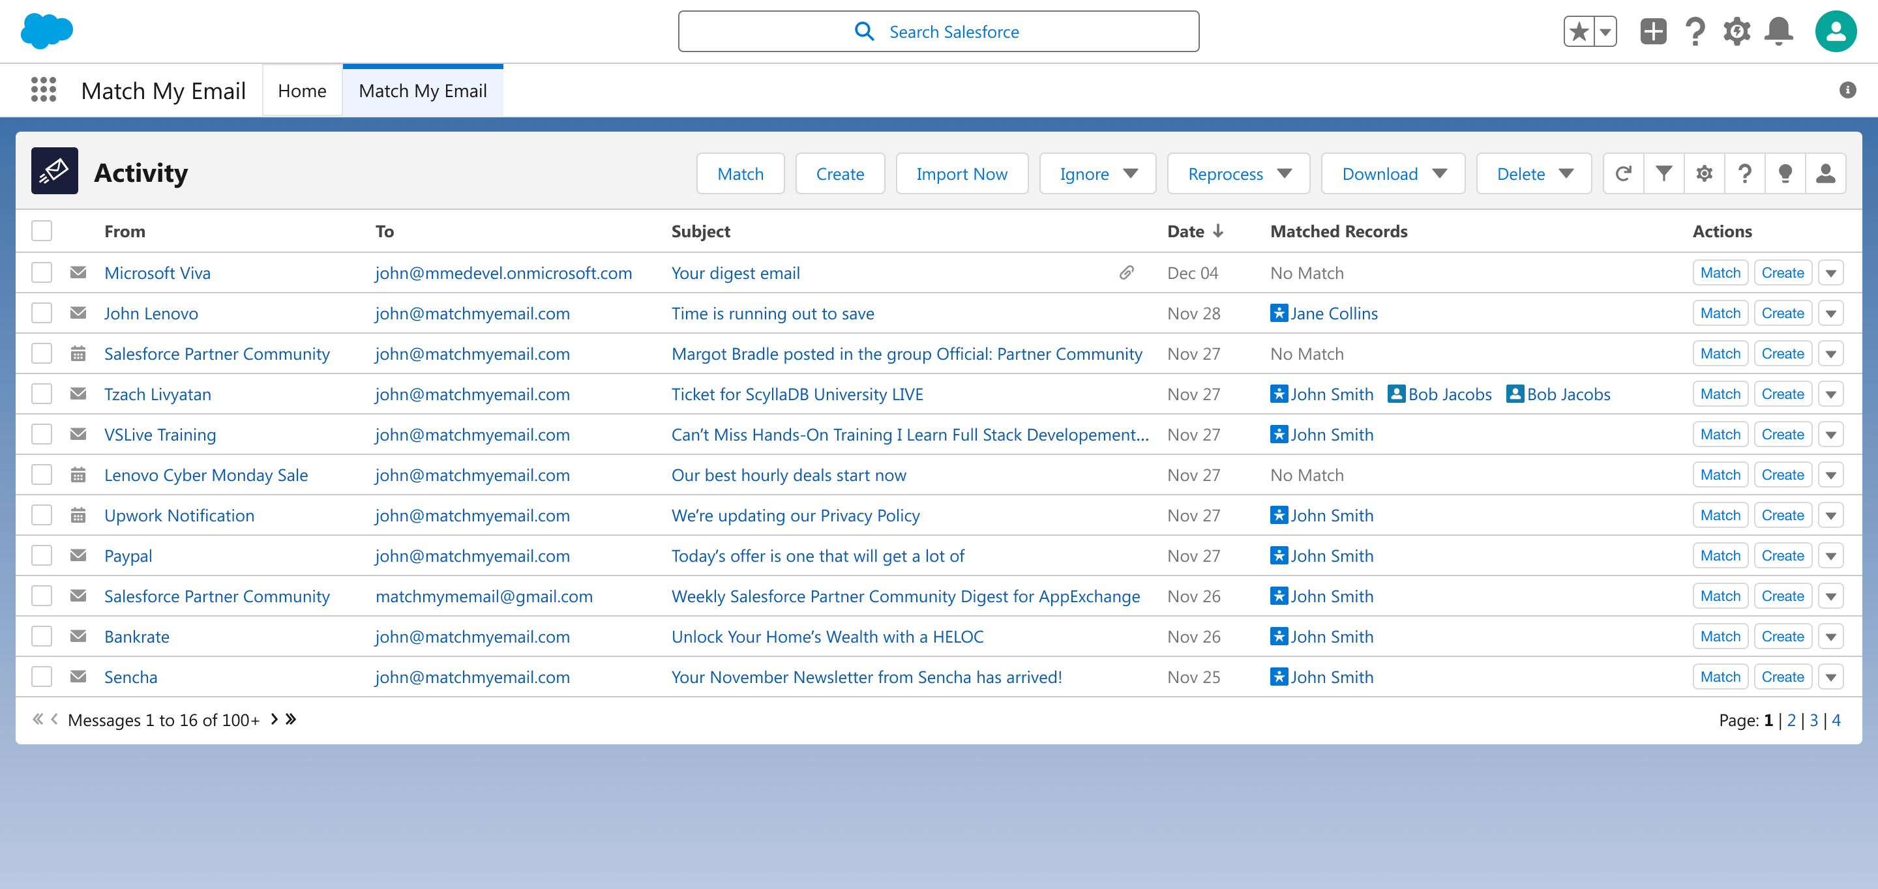Open Salesforce setup gear icon

tap(1736, 31)
